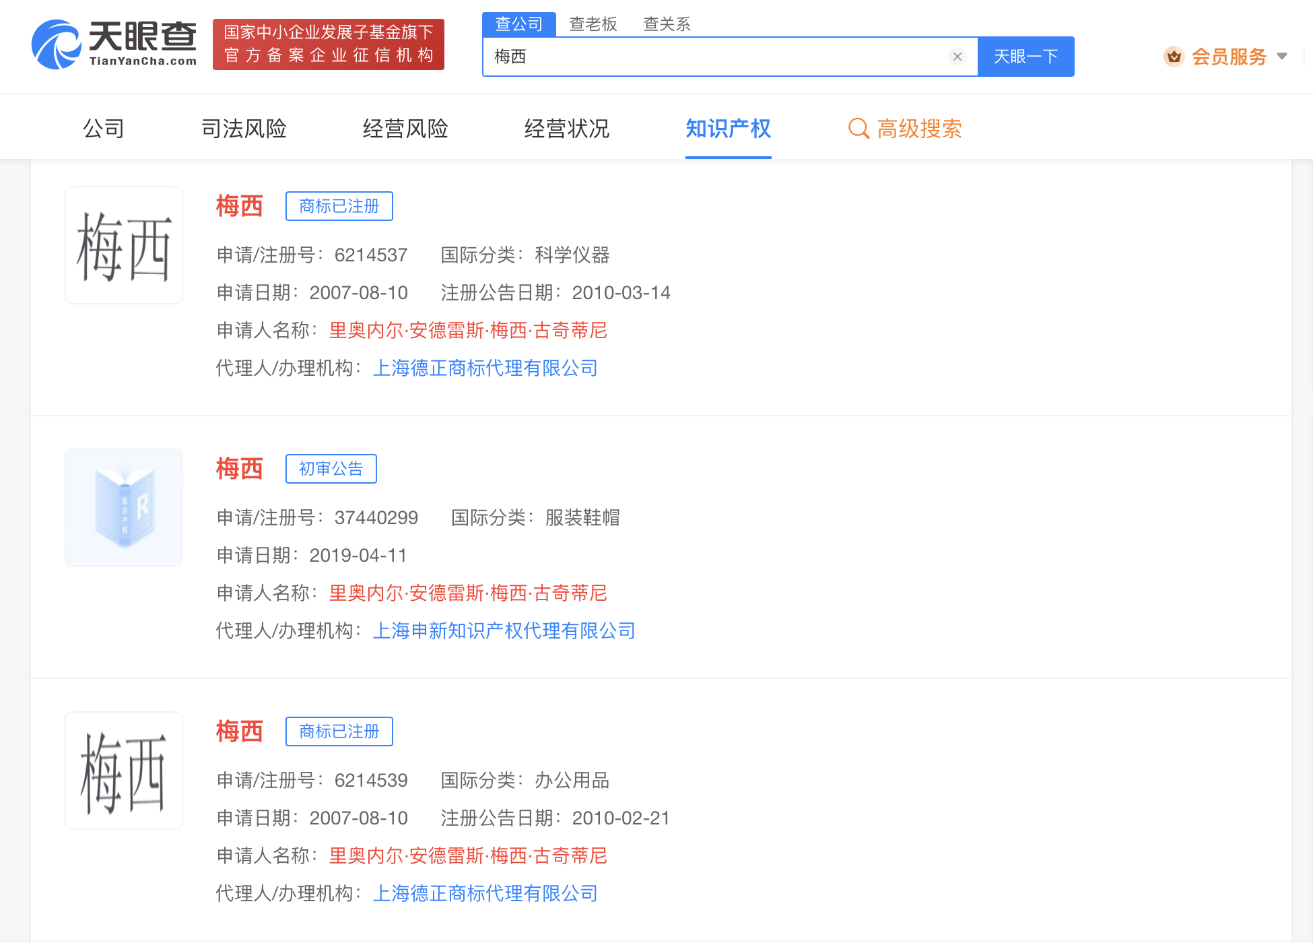Switch to the 查关系 search tab
Screen dimensions: 1313x943
tap(667, 24)
